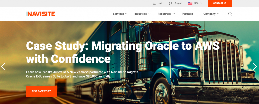This screenshot has width=259, height=104.
Task: Click the Navisite logo
Action: coord(40,14)
